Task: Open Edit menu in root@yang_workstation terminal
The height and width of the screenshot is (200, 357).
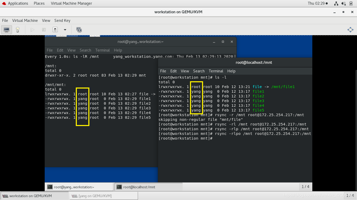Action: click(x=60, y=50)
